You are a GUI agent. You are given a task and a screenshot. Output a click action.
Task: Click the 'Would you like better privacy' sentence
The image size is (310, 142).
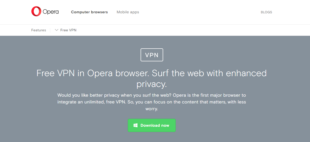pos(114,95)
